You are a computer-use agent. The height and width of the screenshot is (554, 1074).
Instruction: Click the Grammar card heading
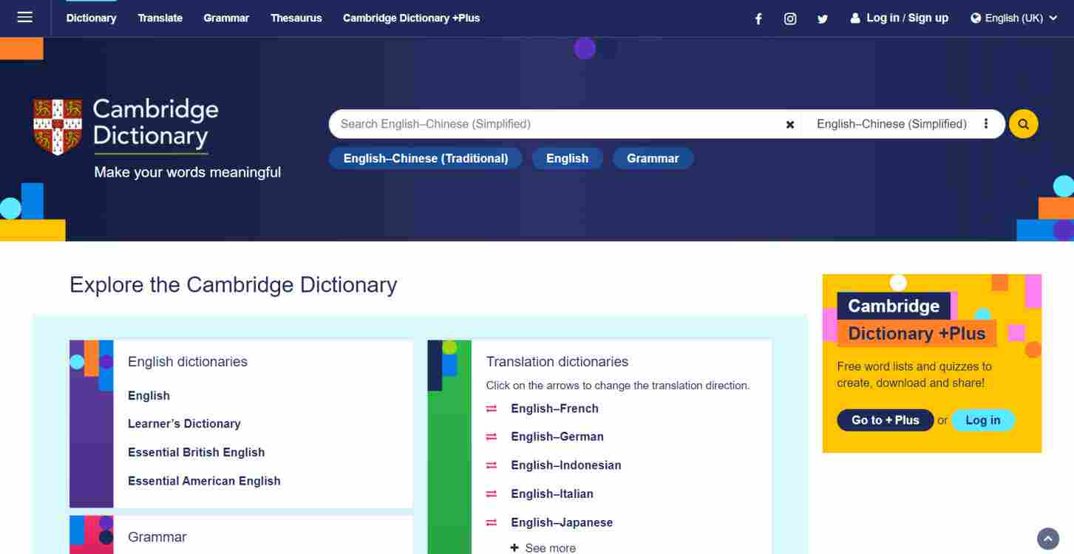[x=157, y=537]
